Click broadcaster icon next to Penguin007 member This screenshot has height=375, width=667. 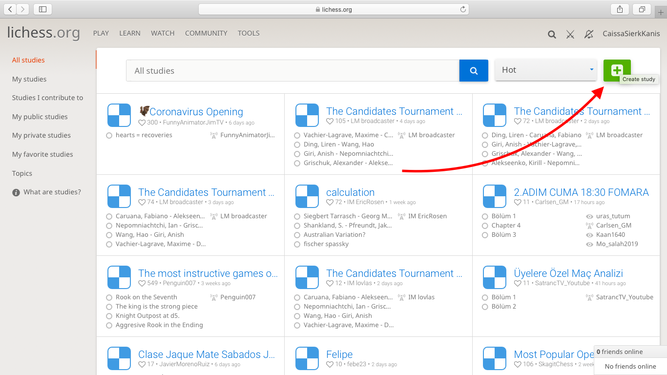214,297
